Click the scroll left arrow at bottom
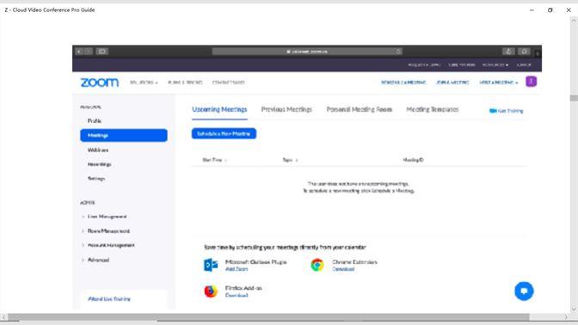578x325 pixels. point(3,317)
